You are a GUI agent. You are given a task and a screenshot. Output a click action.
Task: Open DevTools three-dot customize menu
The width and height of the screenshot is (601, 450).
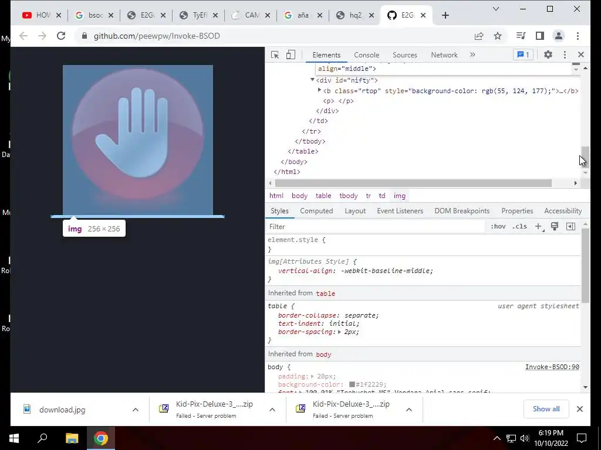coord(565,54)
